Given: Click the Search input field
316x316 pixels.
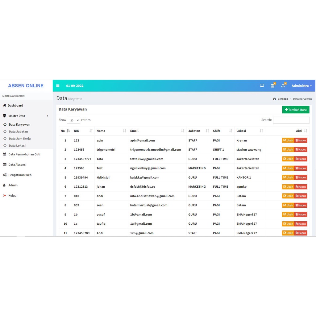Looking at the screenshot, I should (291, 120).
